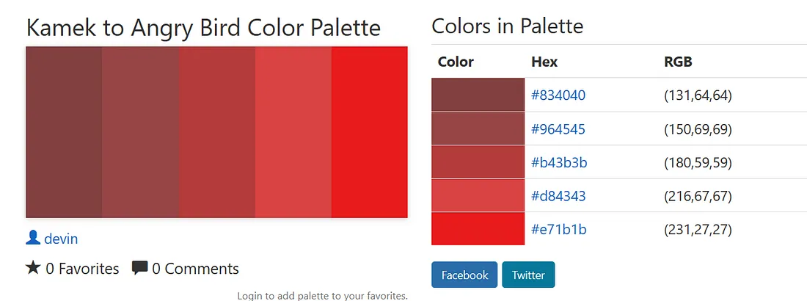Open the #964545 hex color link

coord(558,129)
